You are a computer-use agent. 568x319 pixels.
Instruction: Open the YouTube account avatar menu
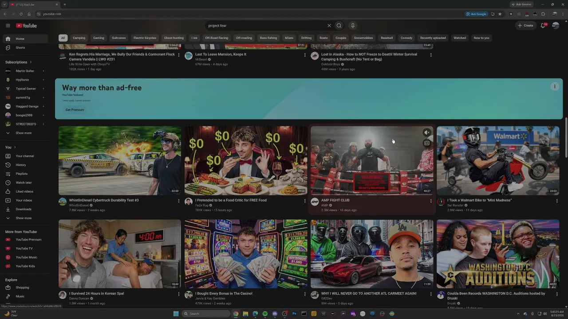[556, 26]
